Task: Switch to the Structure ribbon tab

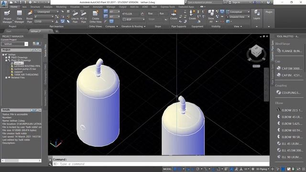Action: point(35,7)
